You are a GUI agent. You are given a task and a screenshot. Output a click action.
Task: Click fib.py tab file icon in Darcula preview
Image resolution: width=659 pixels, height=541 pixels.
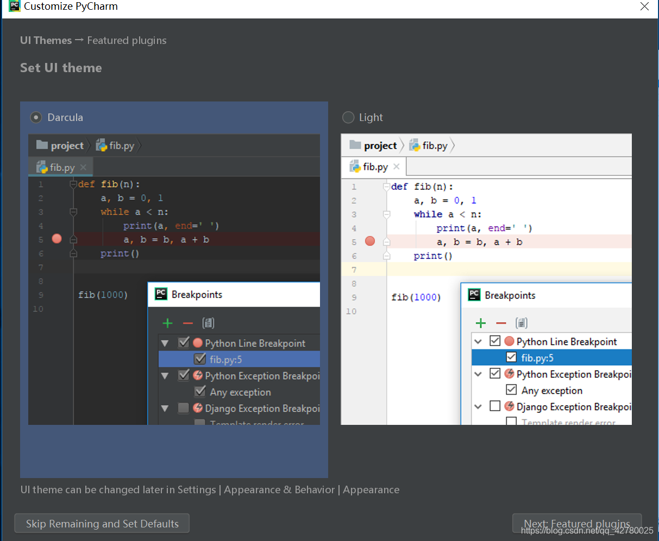pos(42,167)
